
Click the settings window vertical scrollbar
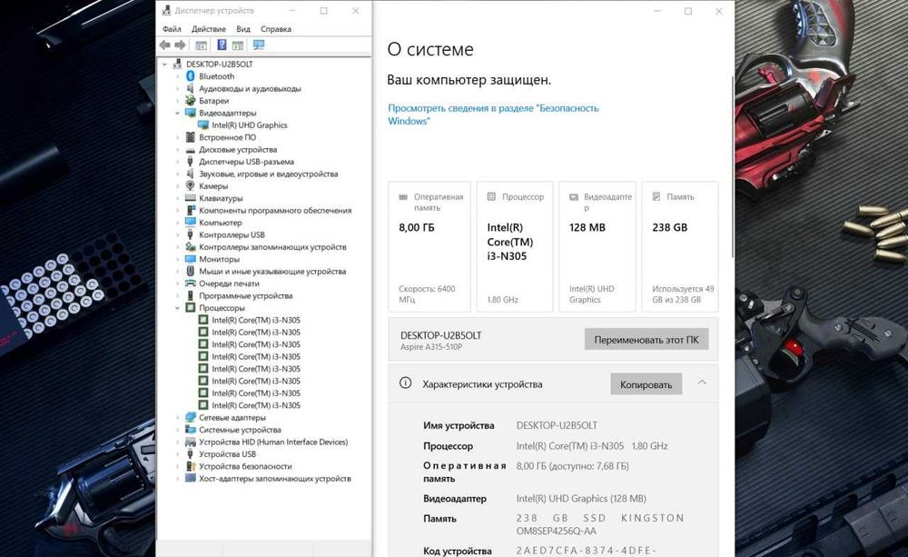[733, 168]
